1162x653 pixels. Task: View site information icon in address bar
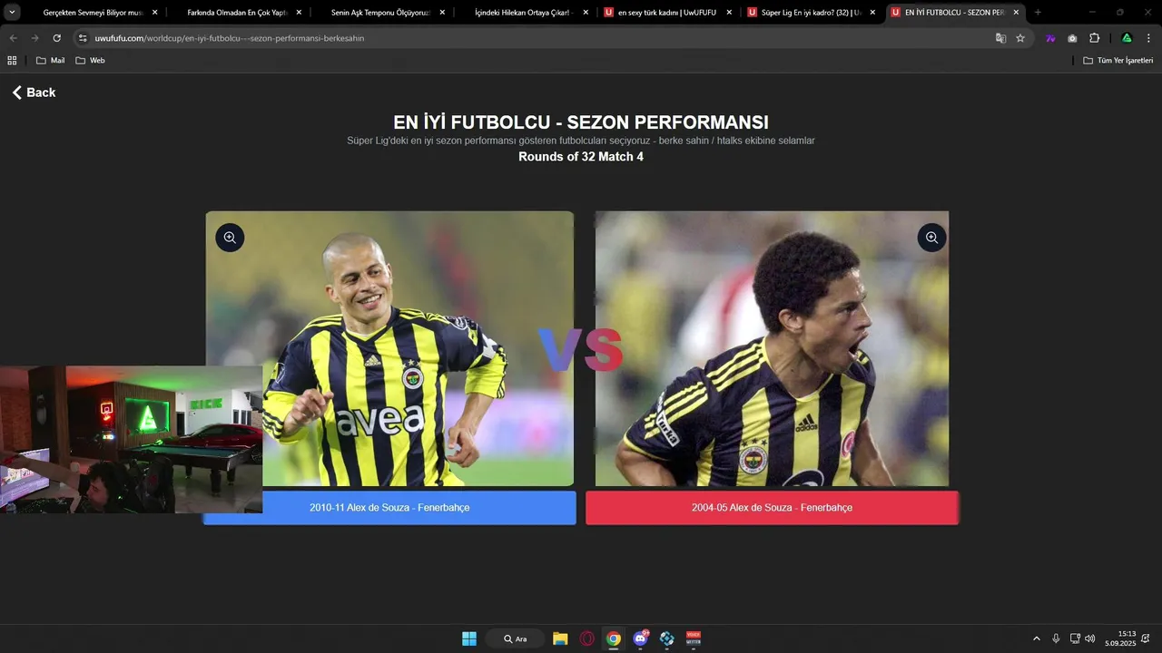[x=83, y=38]
